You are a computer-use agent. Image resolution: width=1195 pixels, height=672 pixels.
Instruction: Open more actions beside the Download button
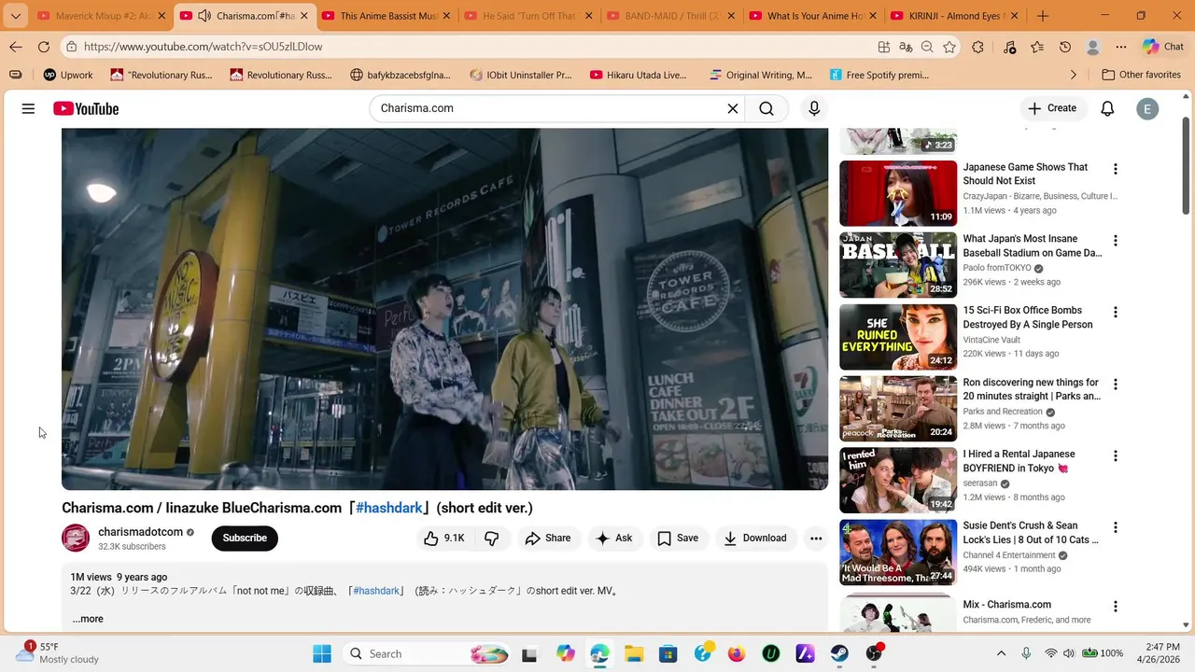(816, 538)
